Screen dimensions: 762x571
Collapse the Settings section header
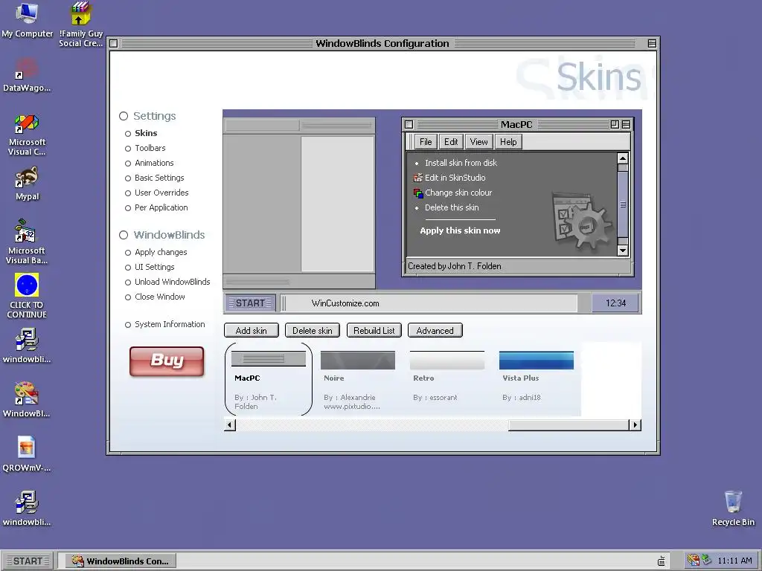pyautogui.click(x=148, y=116)
